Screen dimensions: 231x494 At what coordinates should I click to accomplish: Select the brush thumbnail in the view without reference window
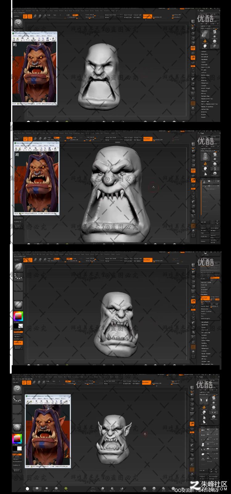click(x=18, y=267)
